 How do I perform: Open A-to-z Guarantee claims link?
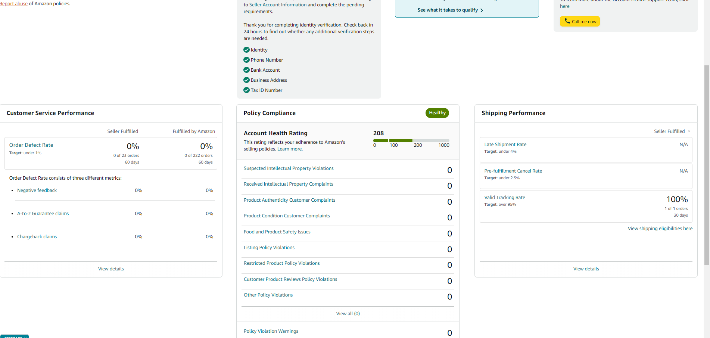43,214
